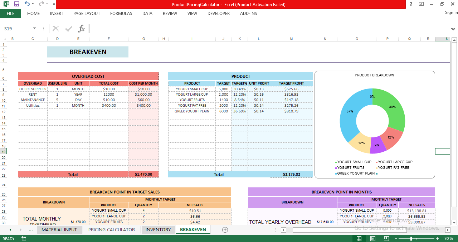This screenshot has width=458, height=242.
Task: Click BREAKEVEN POINT IN TARGET SALES header
Action: 125,192
